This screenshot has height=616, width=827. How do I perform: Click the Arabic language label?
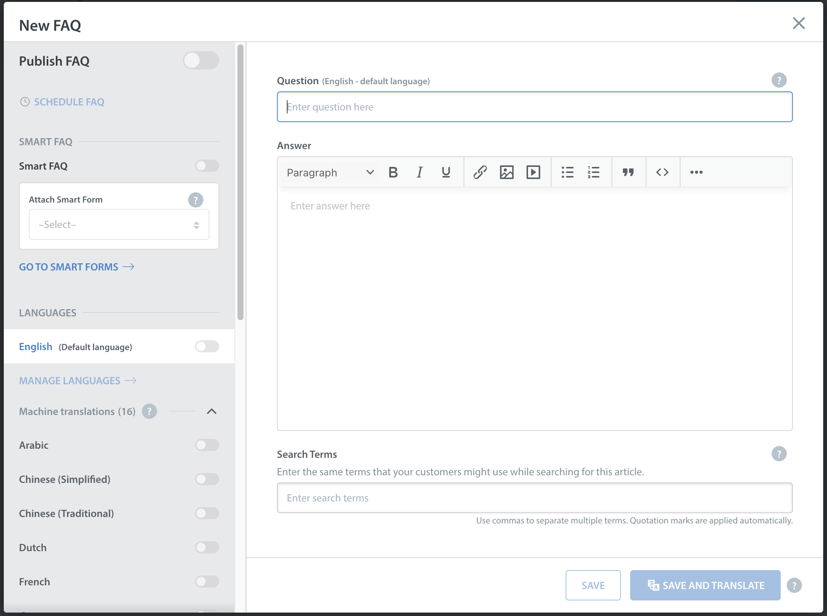34,445
